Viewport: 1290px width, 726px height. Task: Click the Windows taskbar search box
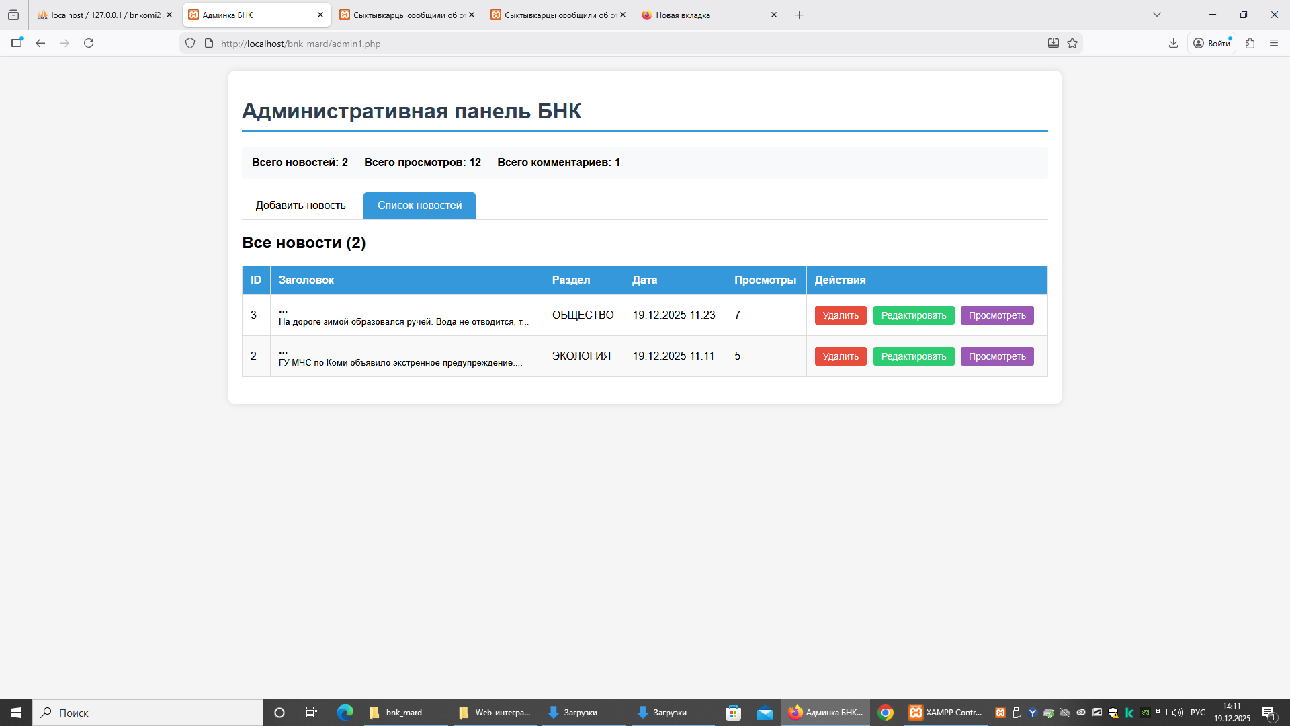148,713
